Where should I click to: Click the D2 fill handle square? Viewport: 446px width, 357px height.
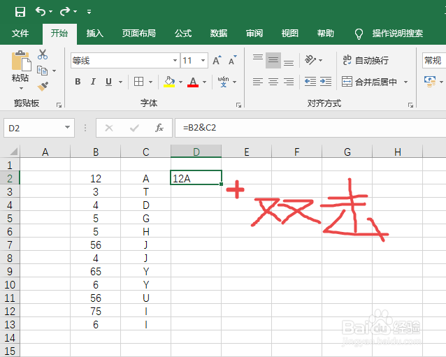pos(222,184)
